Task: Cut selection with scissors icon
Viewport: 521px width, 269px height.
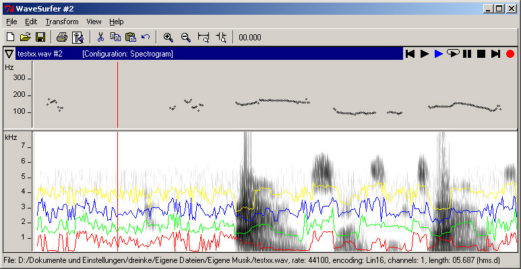Action: click(x=100, y=37)
